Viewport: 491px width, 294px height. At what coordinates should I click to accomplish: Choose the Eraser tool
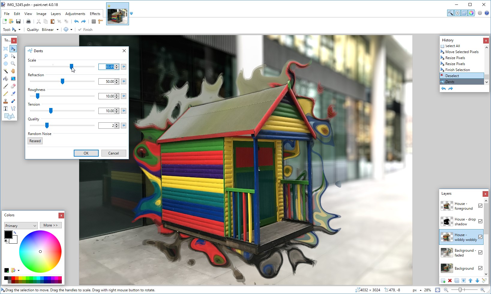13,86
